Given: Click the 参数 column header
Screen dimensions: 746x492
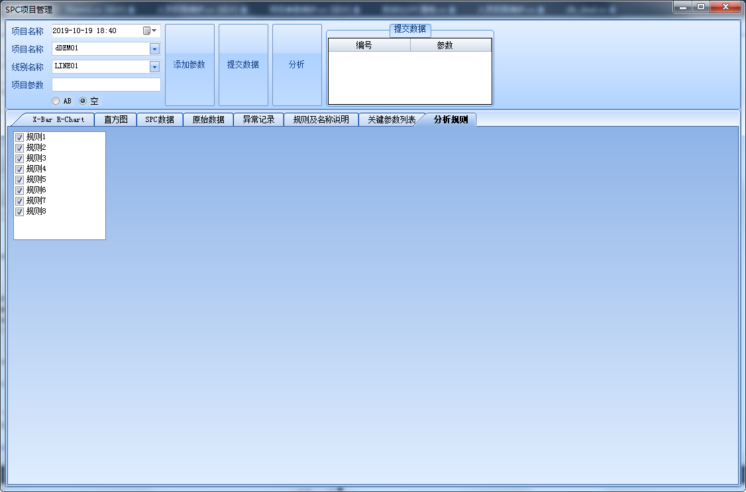Looking at the screenshot, I should pyautogui.click(x=451, y=45).
